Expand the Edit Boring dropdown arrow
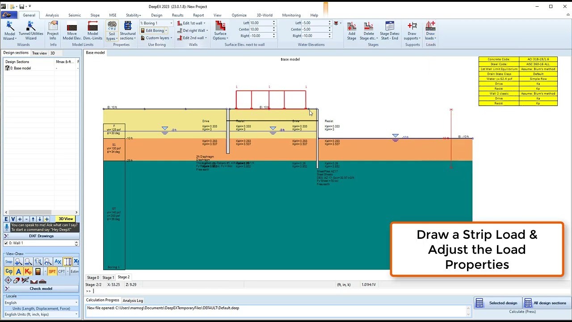572x322 pixels. (166, 30)
